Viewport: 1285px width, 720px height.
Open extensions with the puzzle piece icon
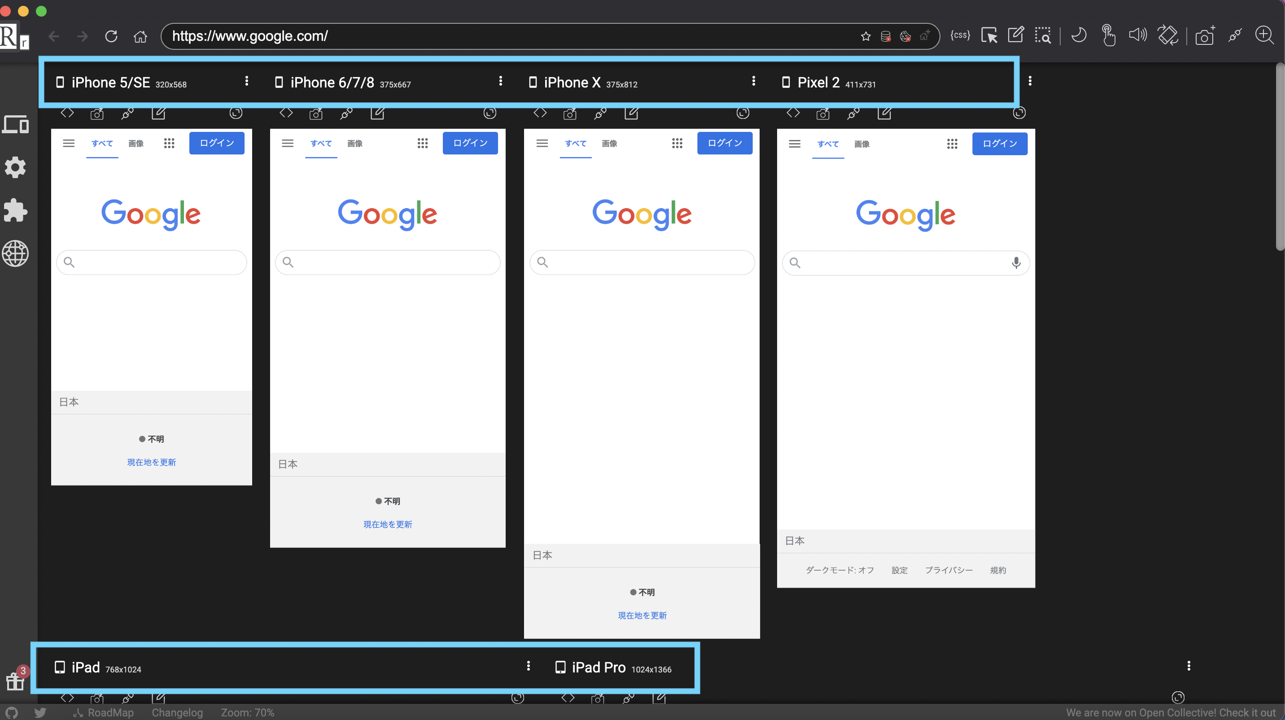click(15, 210)
